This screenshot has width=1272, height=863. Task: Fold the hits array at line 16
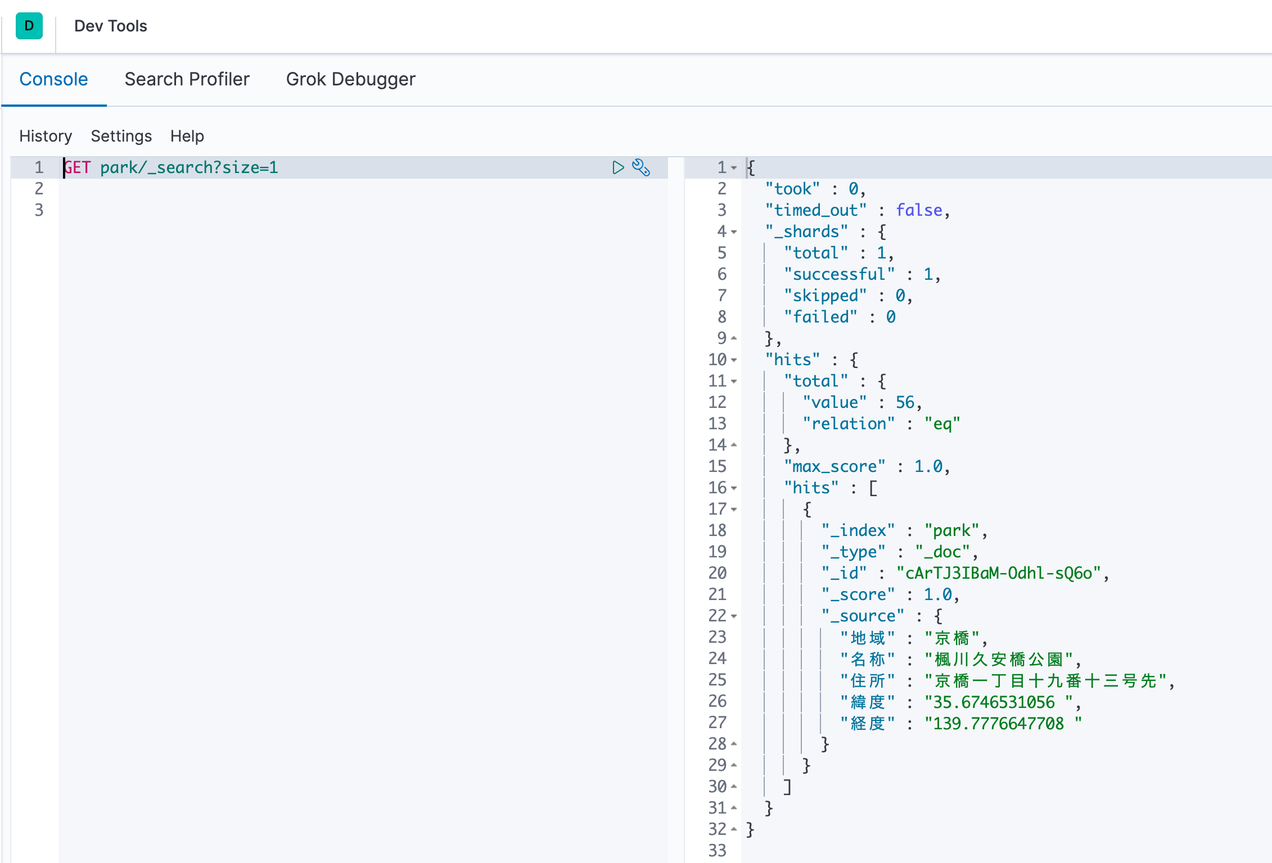[x=734, y=488]
